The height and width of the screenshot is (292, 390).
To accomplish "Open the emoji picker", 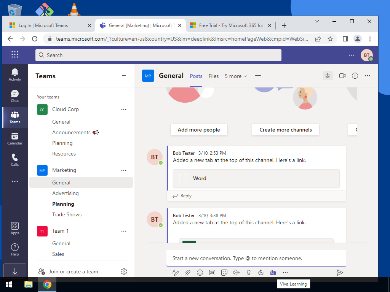I will click(200, 273).
